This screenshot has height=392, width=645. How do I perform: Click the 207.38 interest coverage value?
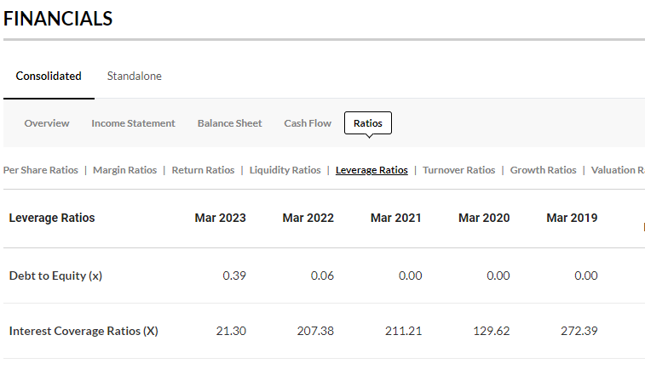pos(315,331)
